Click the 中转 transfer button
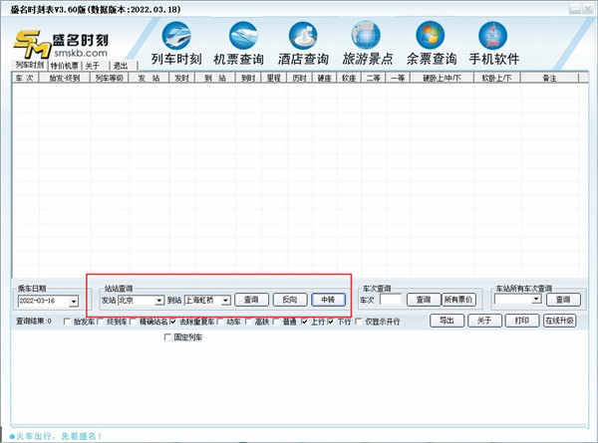Viewport: 598px width, 443px height. tap(328, 300)
